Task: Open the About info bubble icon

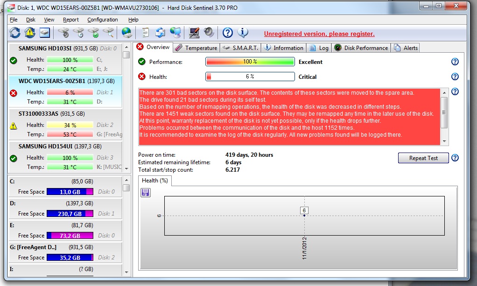Action: point(242,33)
